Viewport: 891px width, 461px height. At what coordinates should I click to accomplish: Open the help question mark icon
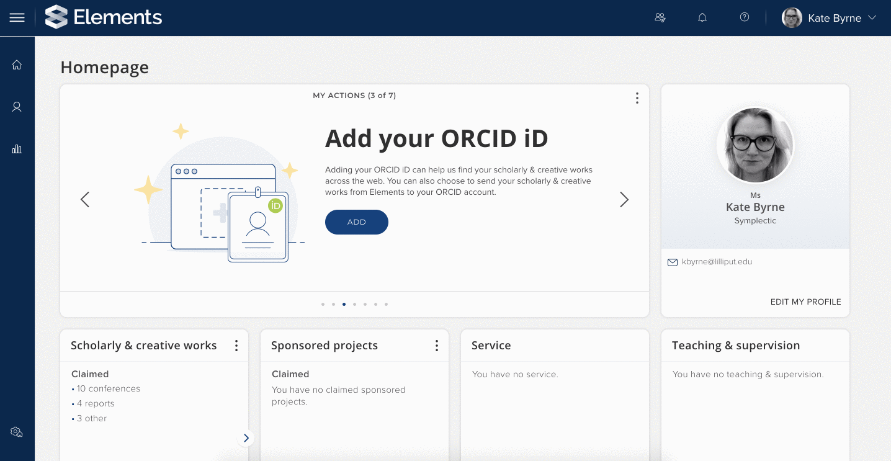pyautogui.click(x=745, y=17)
